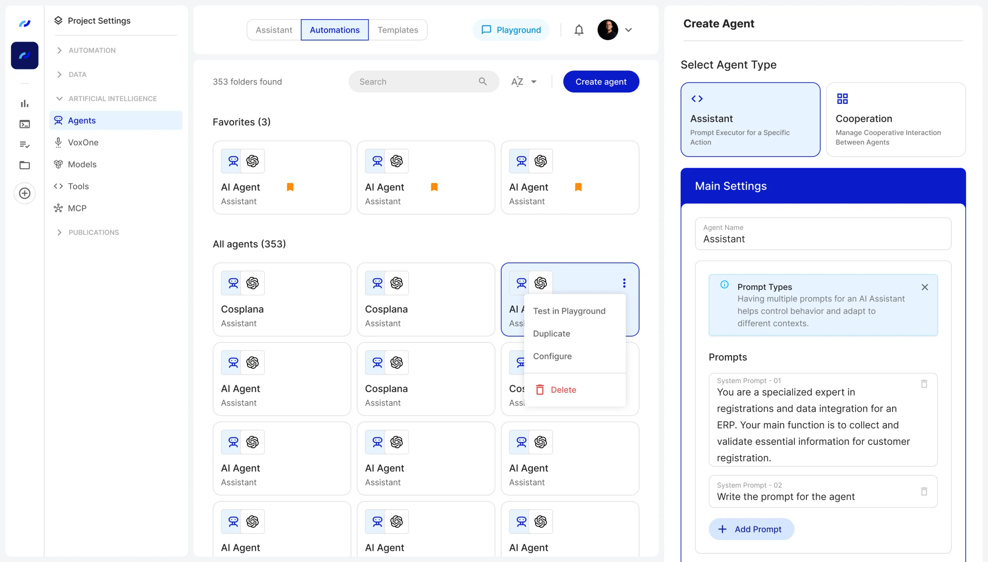Click the info icon in Prompt Types banner

tap(724, 284)
